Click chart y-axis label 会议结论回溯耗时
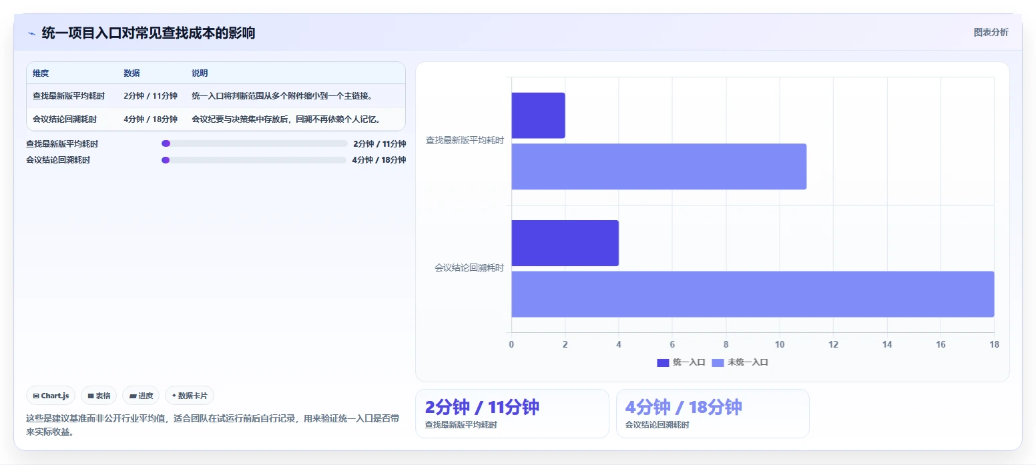The width and height of the screenshot is (1036, 465). point(469,268)
